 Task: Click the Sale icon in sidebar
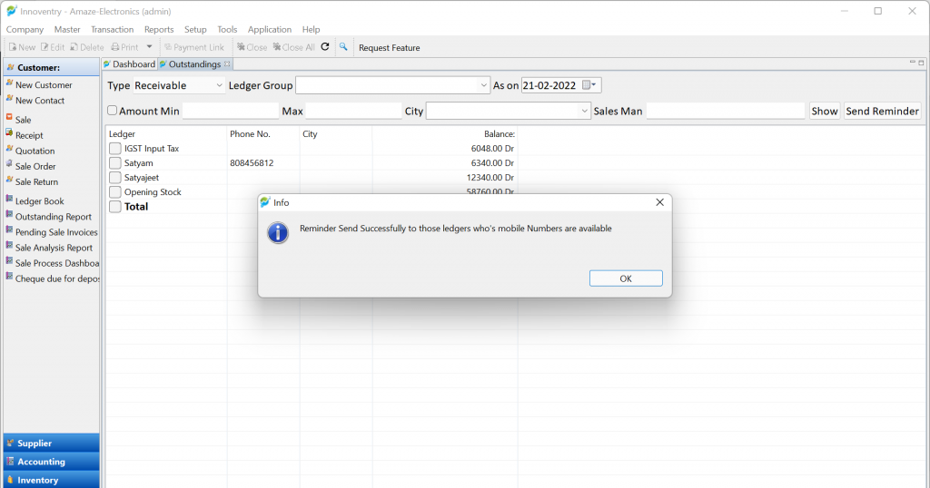[x=9, y=117]
